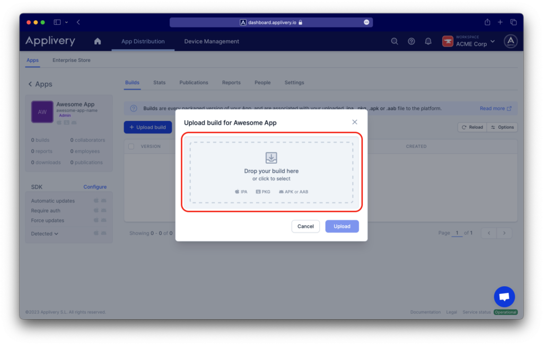This screenshot has width=543, height=345.
Task: Open the live chat bubble
Action: click(x=504, y=297)
